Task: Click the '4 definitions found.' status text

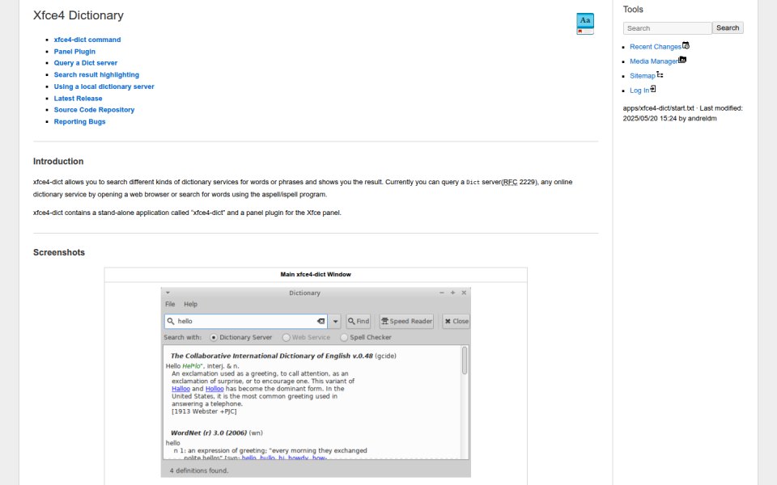Action: click(x=199, y=470)
